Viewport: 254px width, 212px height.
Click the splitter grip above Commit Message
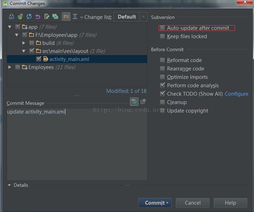[77, 96]
